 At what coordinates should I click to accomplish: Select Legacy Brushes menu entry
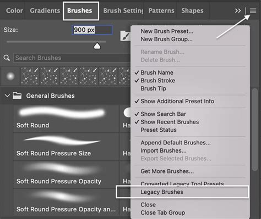click(x=162, y=192)
